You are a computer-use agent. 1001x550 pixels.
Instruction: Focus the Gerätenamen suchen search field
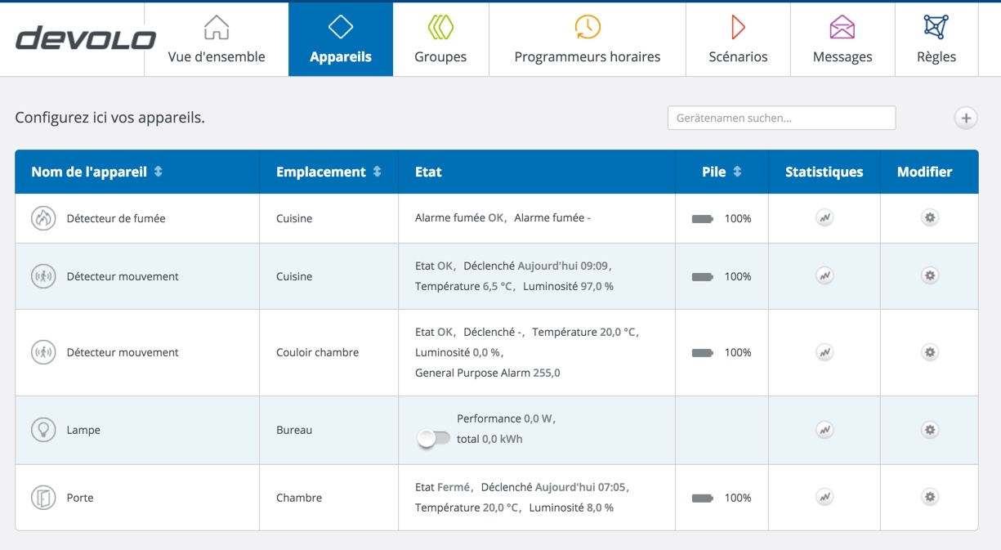coord(781,118)
